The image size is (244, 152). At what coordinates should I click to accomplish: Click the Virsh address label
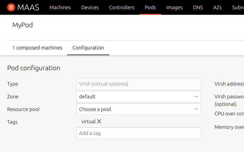click(229, 84)
